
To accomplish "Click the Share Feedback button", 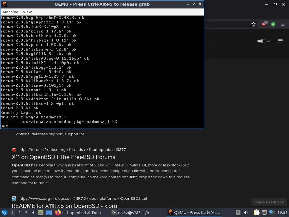I will (x=269, y=202).
